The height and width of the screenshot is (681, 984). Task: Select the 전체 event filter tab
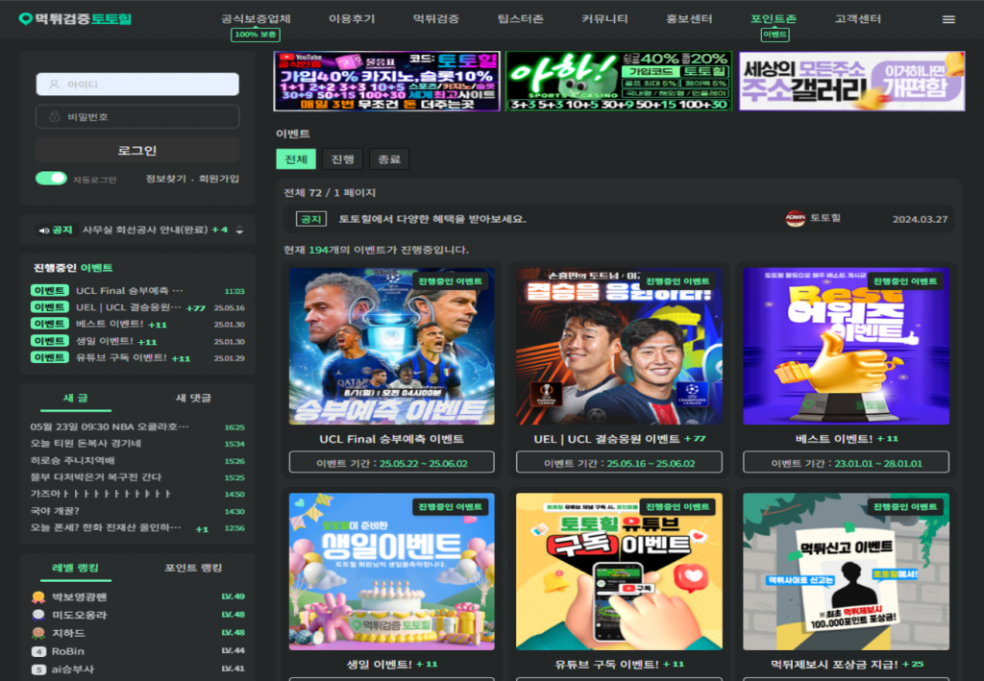coord(296,159)
